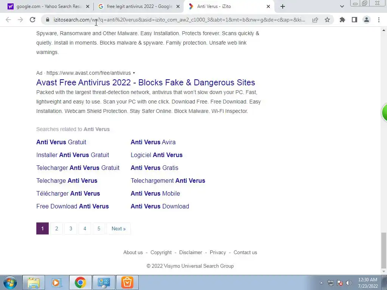Open related search Installer Anti Verus Gratuit
The width and height of the screenshot is (387, 290).
(73, 155)
